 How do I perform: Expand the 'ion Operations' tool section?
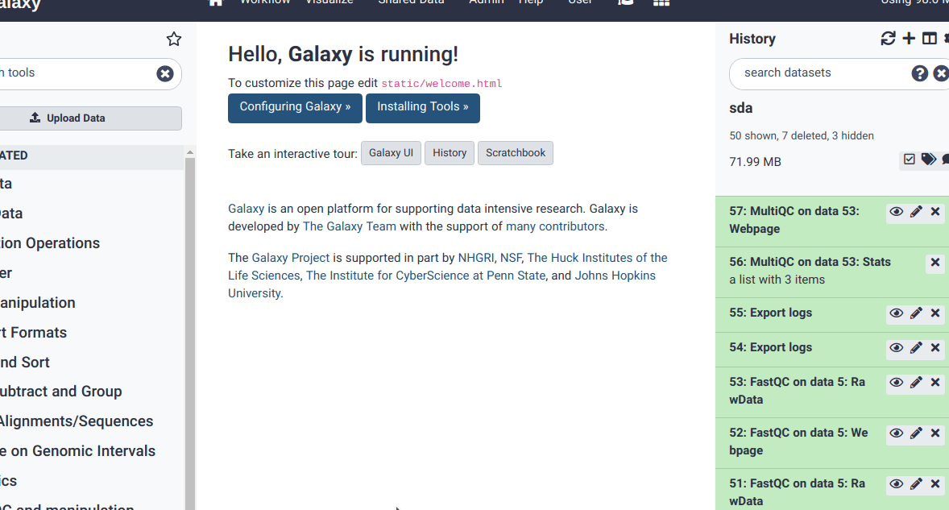[50, 243]
